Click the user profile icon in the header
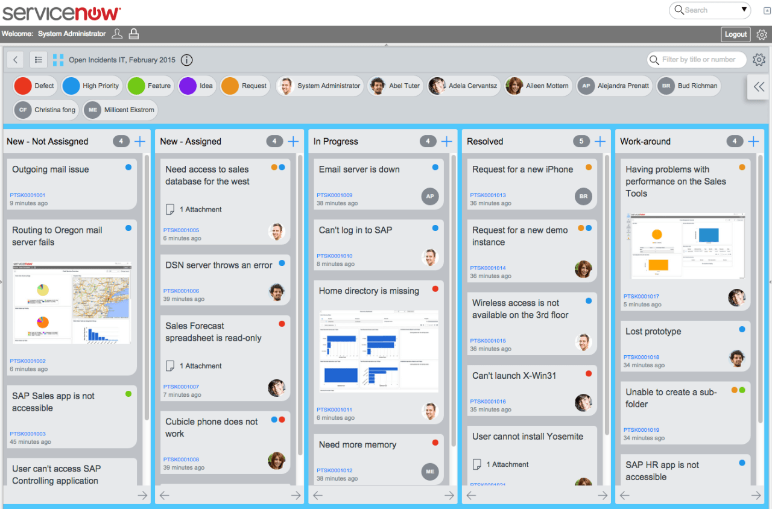 117,33
